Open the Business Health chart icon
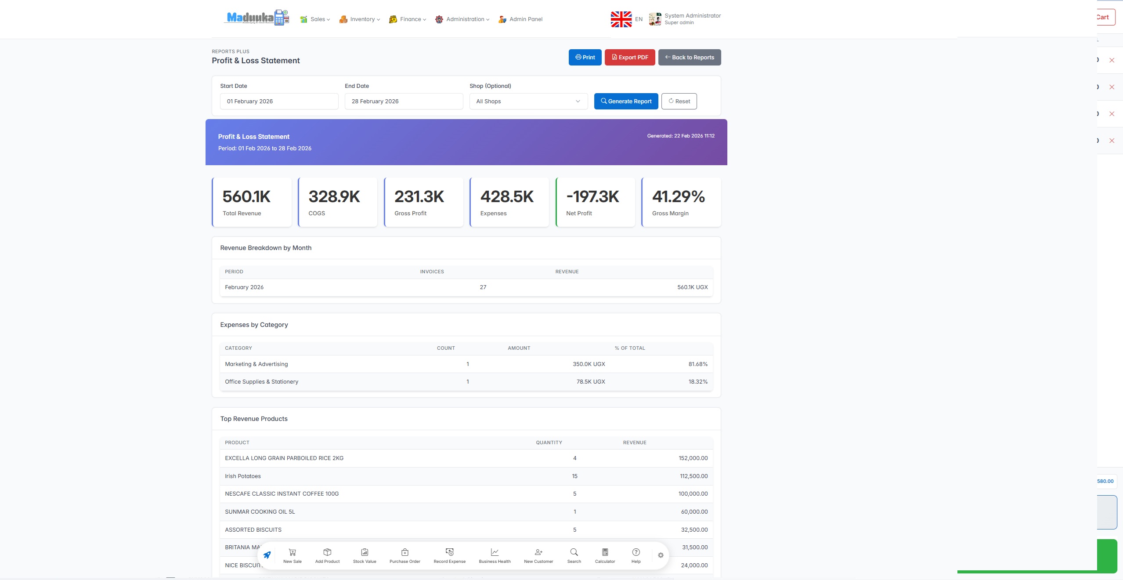The image size is (1123, 580). [x=495, y=552]
